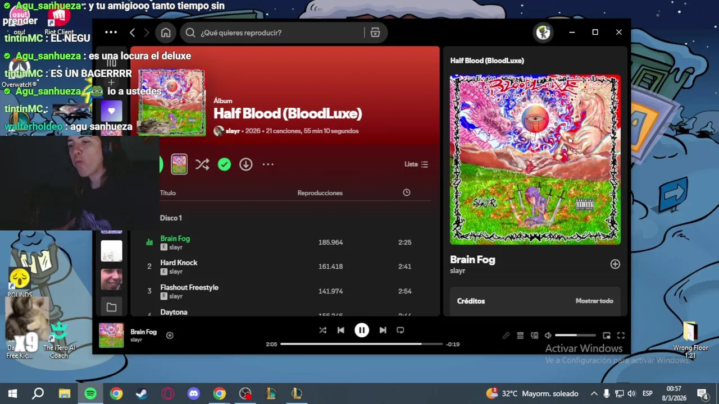The height and width of the screenshot is (404, 719).
Task: Open more options for Half Blood album
Action: (268, 164)
